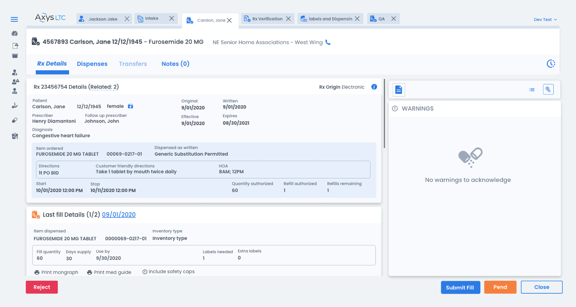576x307 pixels.
Task: Open the billing hand-dollar icon in sidebar
Action: click(x=15, y=105)
